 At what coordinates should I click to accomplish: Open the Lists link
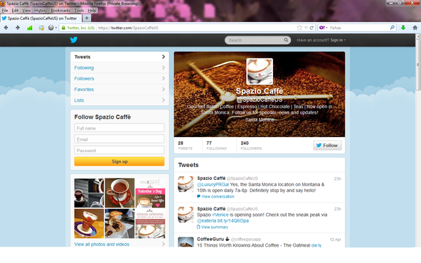(79, 100)
